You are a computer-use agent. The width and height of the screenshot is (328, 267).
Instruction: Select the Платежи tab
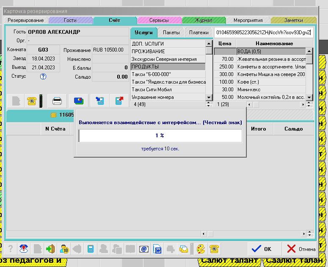pyautogui.click(x=198, y=33)
